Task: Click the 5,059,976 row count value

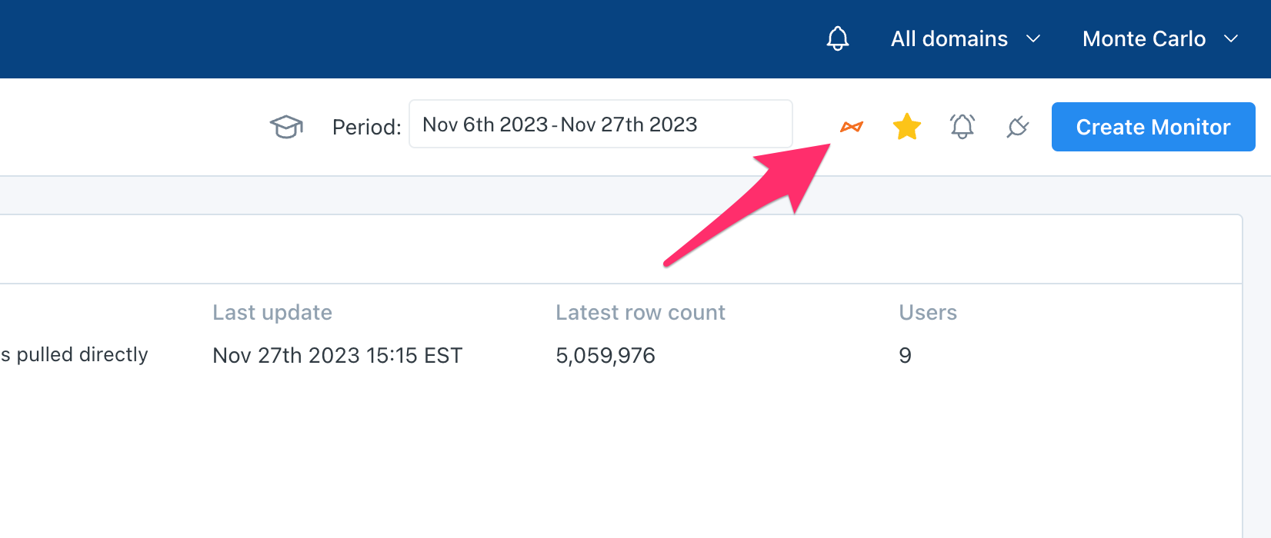Action: 605,356
